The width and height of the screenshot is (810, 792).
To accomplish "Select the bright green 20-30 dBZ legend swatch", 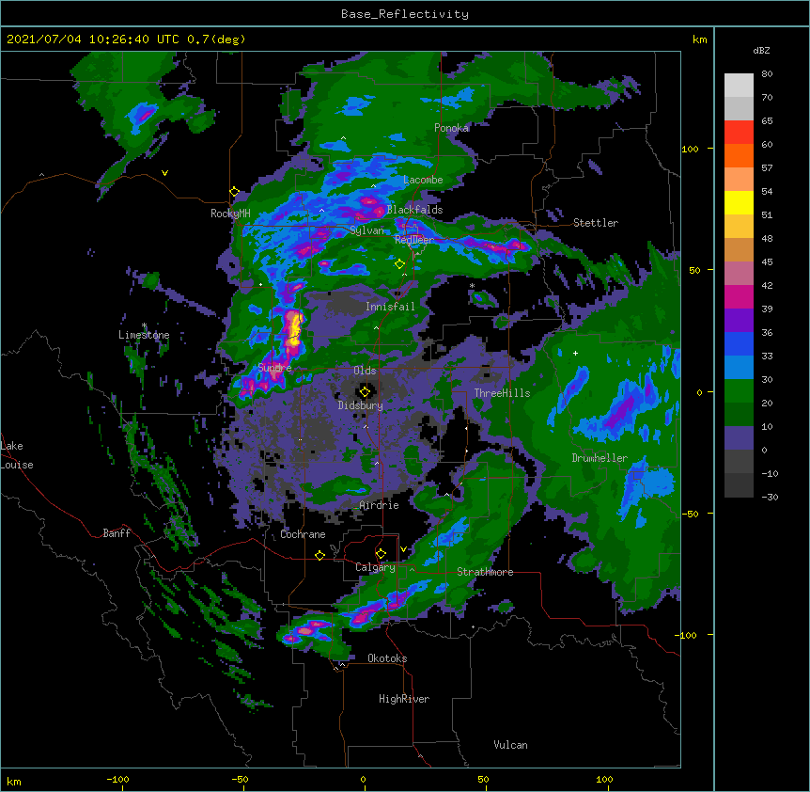I will tap(739, 391).
